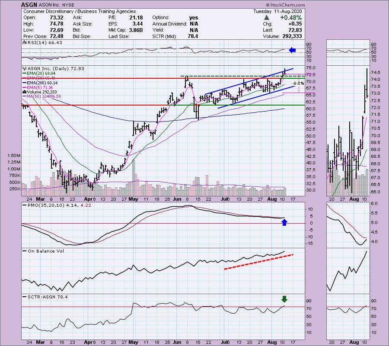
Task: Click the -9.6% measurement label on price chart
Action: point(298,83)
